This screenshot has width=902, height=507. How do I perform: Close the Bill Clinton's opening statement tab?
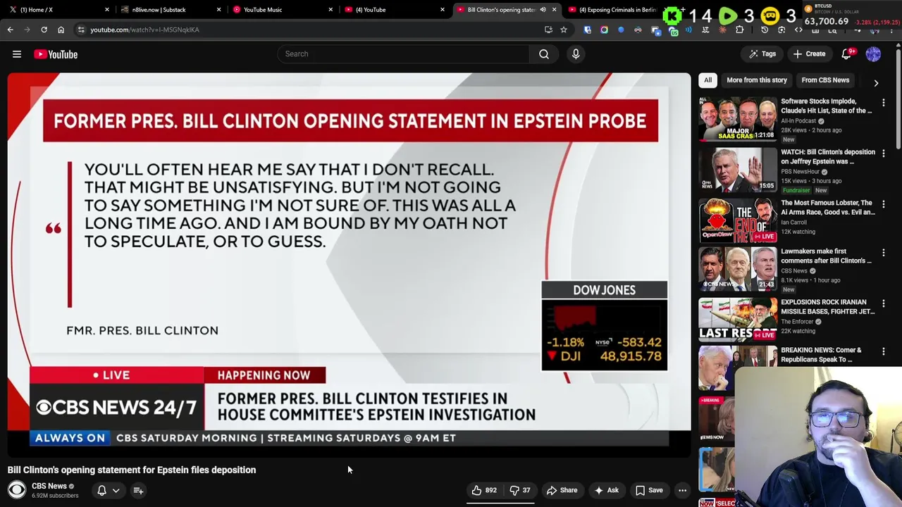click(x=554, y=10)
